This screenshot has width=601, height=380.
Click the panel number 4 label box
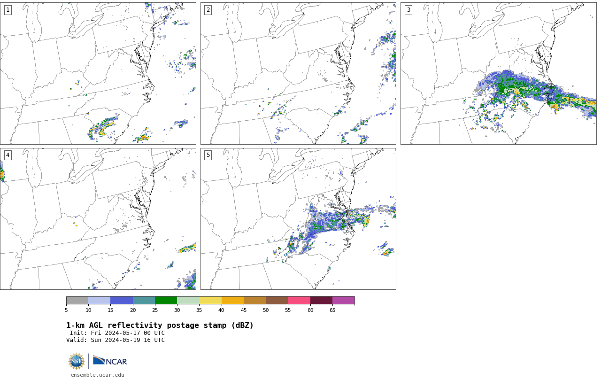(x=8, y=155)
